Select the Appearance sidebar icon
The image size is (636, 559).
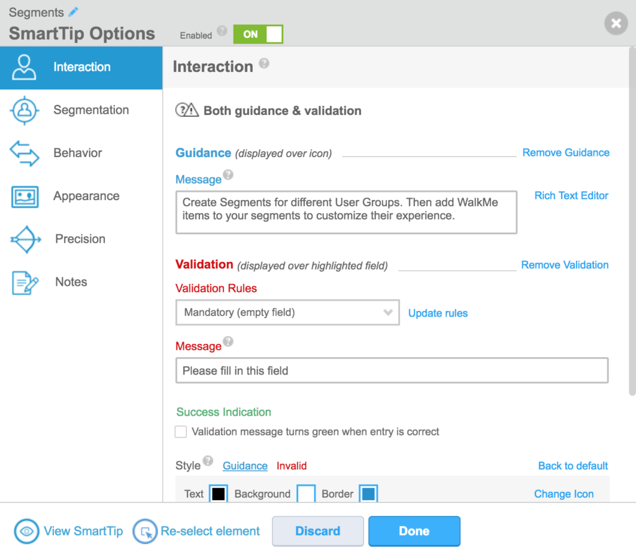tap(24, 196)
